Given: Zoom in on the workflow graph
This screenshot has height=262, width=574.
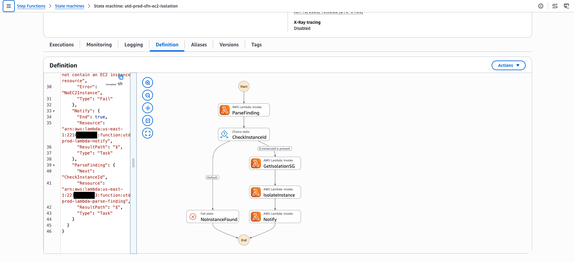Looking at the screenshot, I should 148,83.
